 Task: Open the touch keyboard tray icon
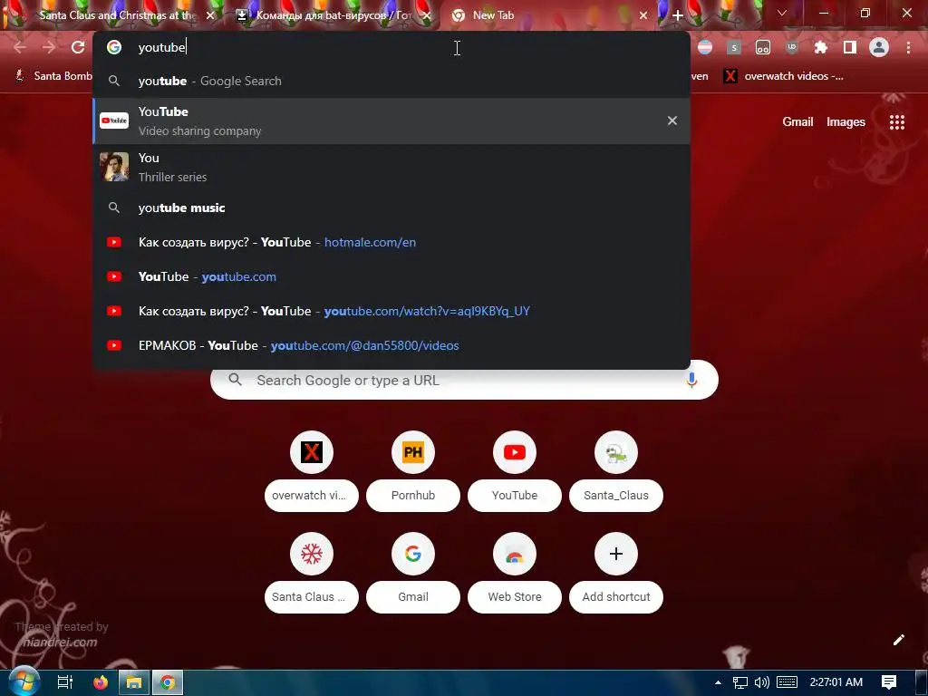(x=787, y=682)
